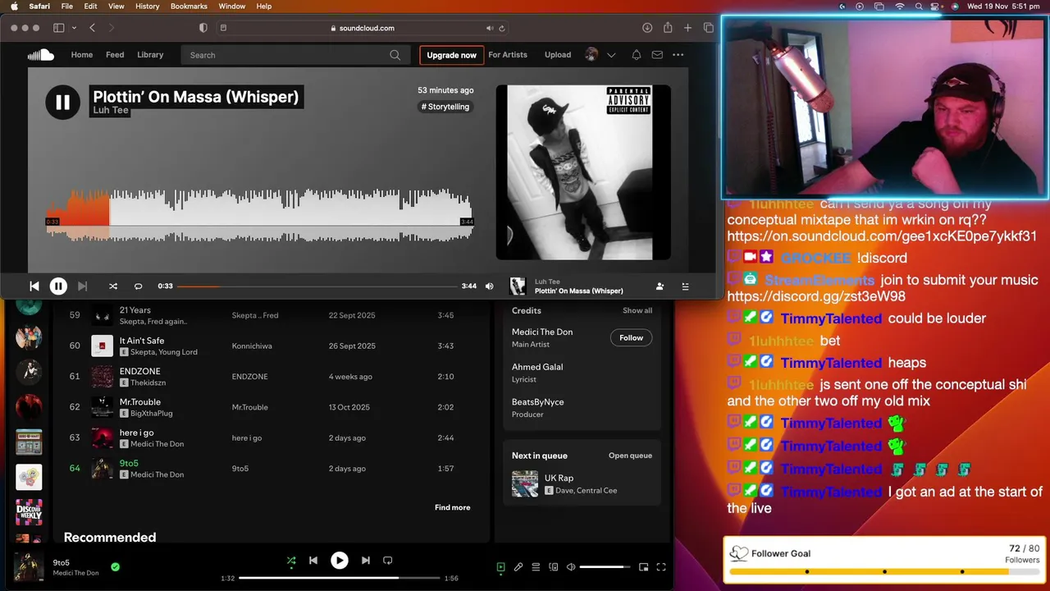The image size is (1050, 591).
Task: Toggle repeat in SoundCloud player bar
Action: [x=138, y=286]
